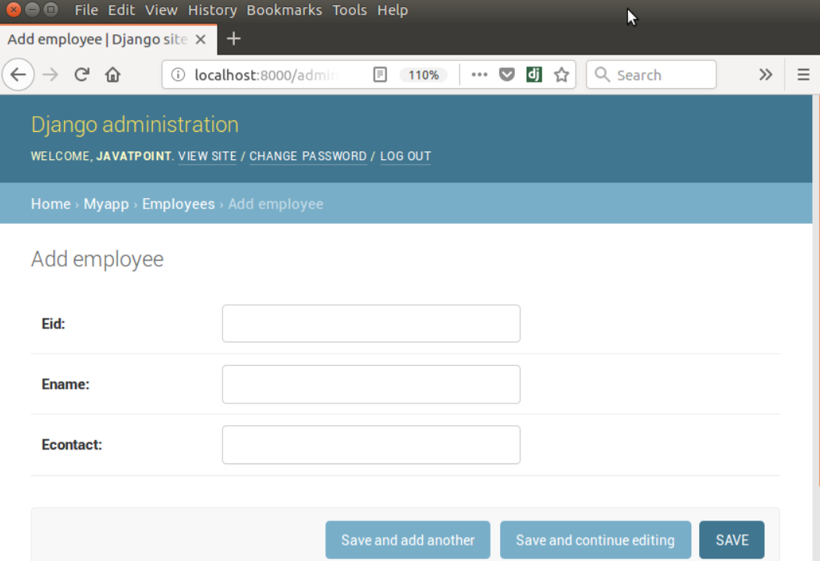Screen dimensions: 820x561
Task: Open the Tools menu
Action: 350,10
